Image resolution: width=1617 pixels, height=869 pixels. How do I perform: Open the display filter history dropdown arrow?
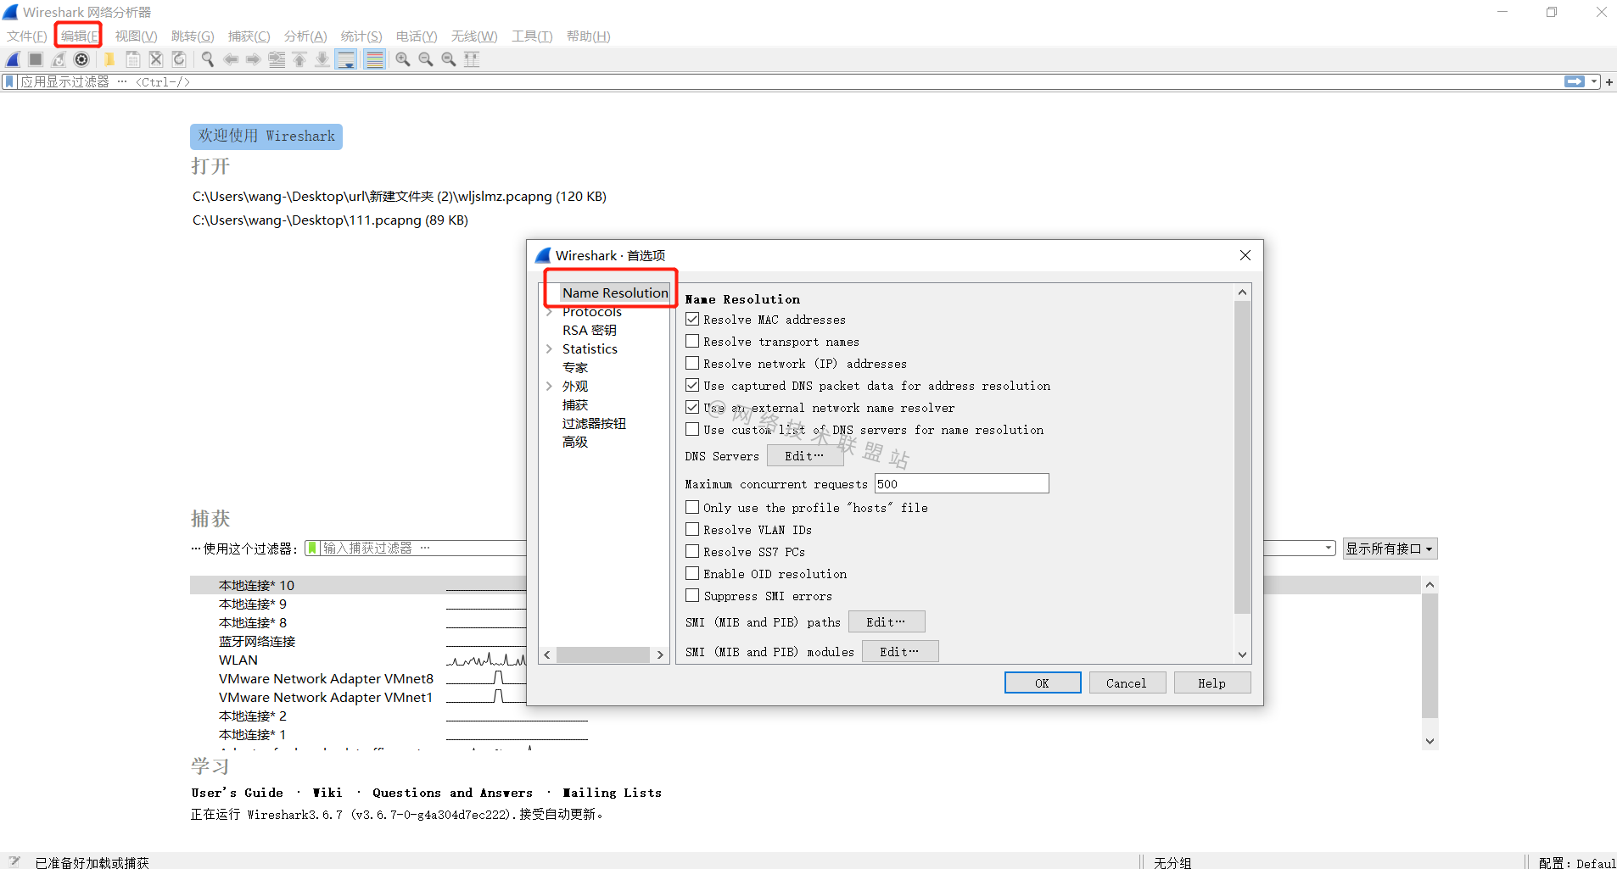tap(1594, 82)
